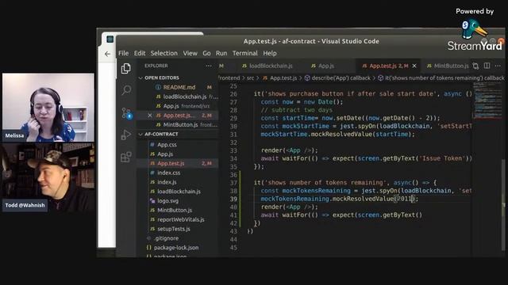Close App.test.js in Open Editors list
This screenshot has height=285, width=508.
(150, 116)
